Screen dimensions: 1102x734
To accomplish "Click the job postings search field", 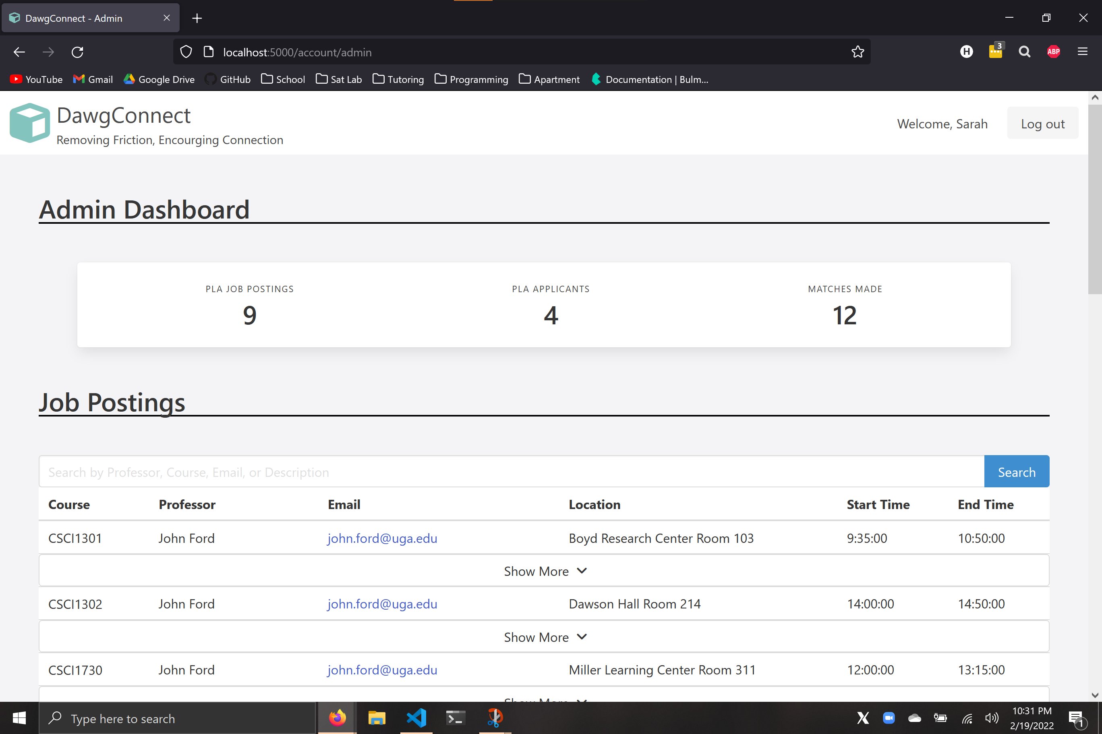I will pyautogui.click(x=511, y=472).
